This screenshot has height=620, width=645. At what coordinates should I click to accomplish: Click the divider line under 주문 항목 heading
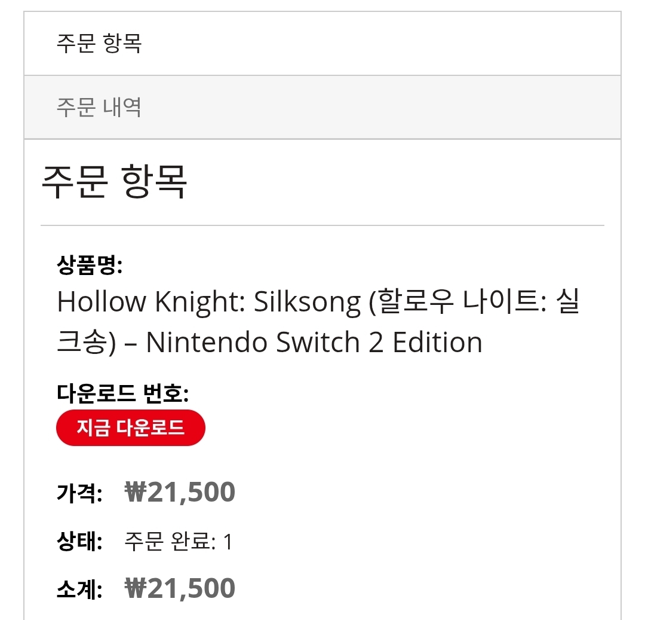pyautogui.click(x=322, y=225)
